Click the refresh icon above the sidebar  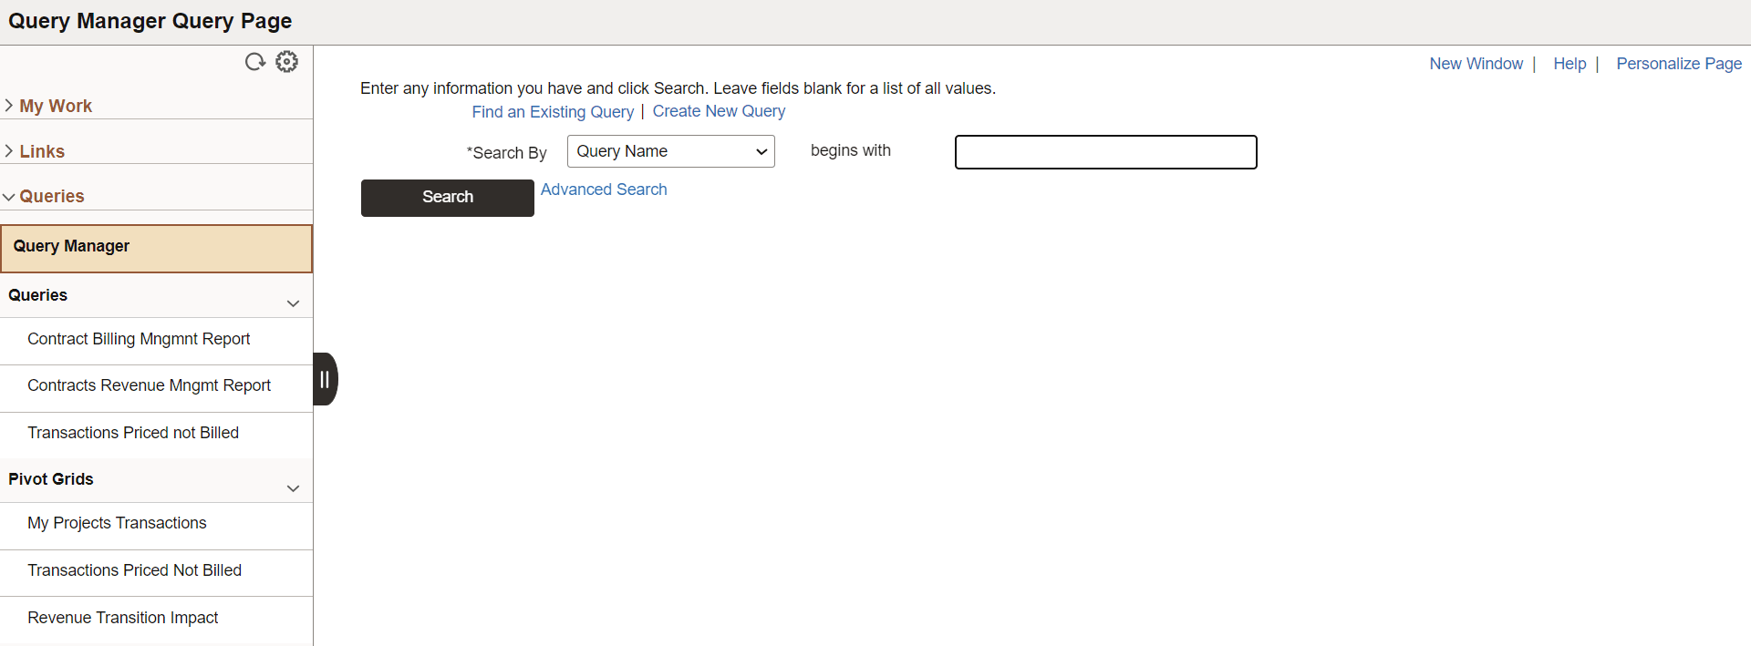254,61
